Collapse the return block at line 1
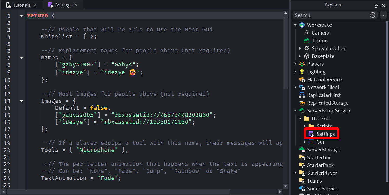 [22, 16]
